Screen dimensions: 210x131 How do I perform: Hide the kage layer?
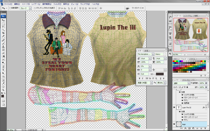click(x=174, y=124)
